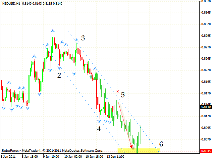Select the green dot on the 10 Jun candle
Screen dimensions: 212x159
point(95,79)
